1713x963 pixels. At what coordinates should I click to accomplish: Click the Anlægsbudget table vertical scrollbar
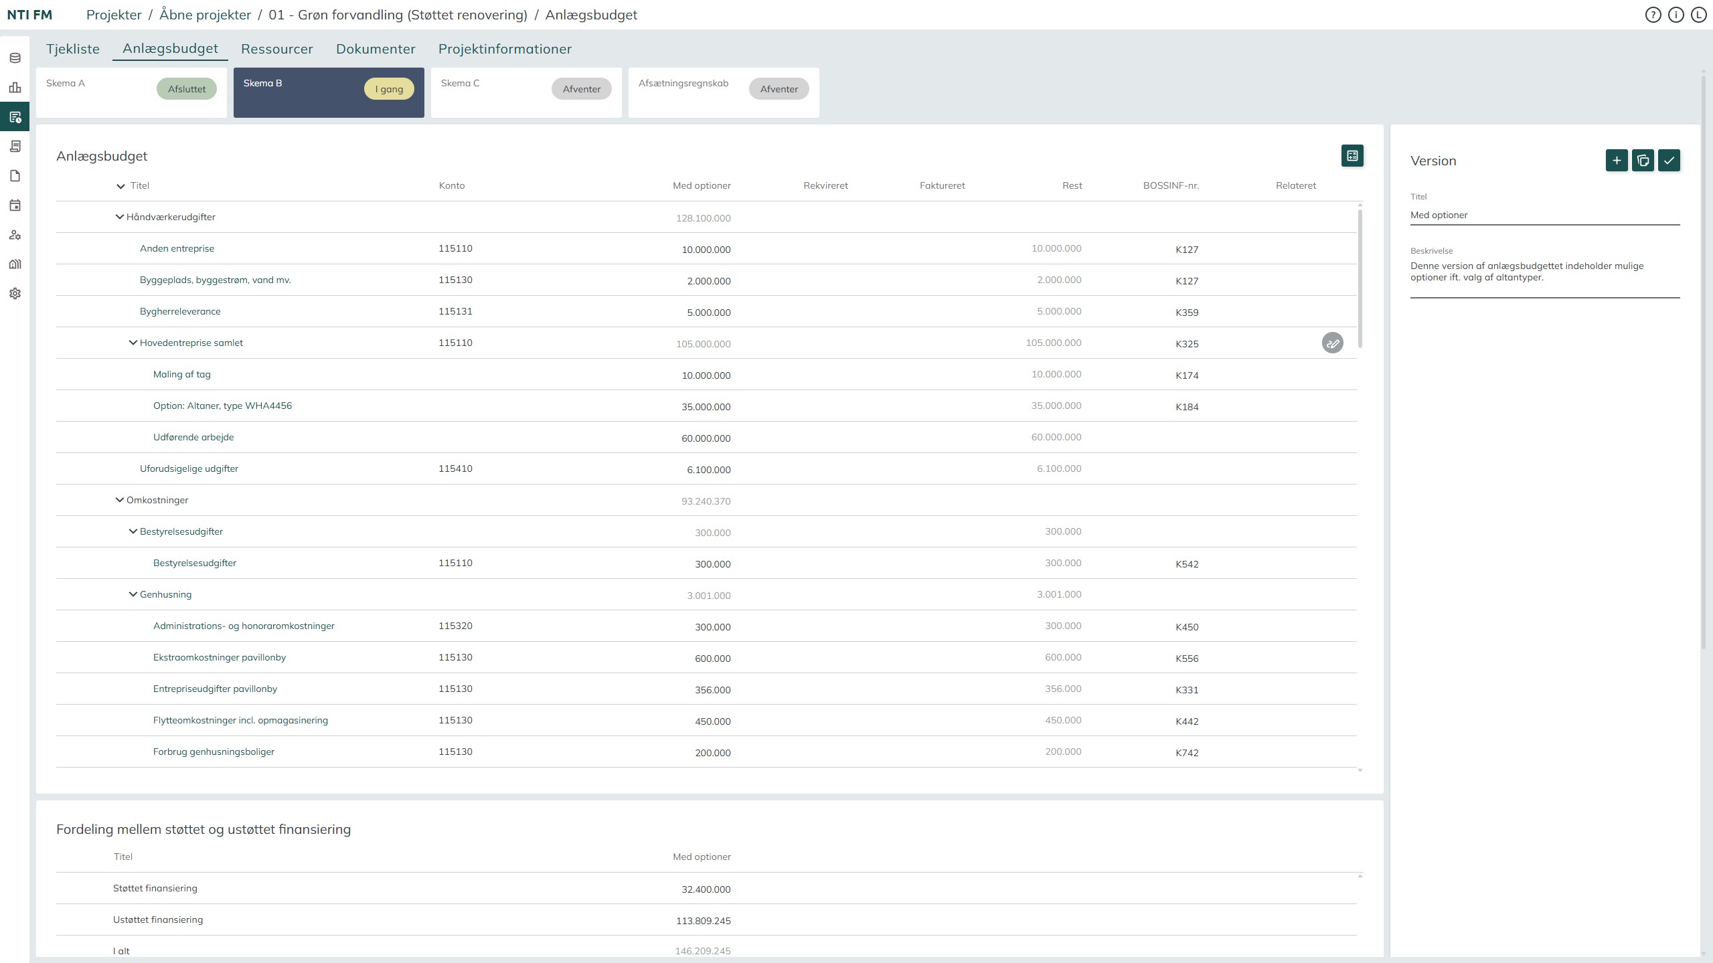(x=1360, y=278)
